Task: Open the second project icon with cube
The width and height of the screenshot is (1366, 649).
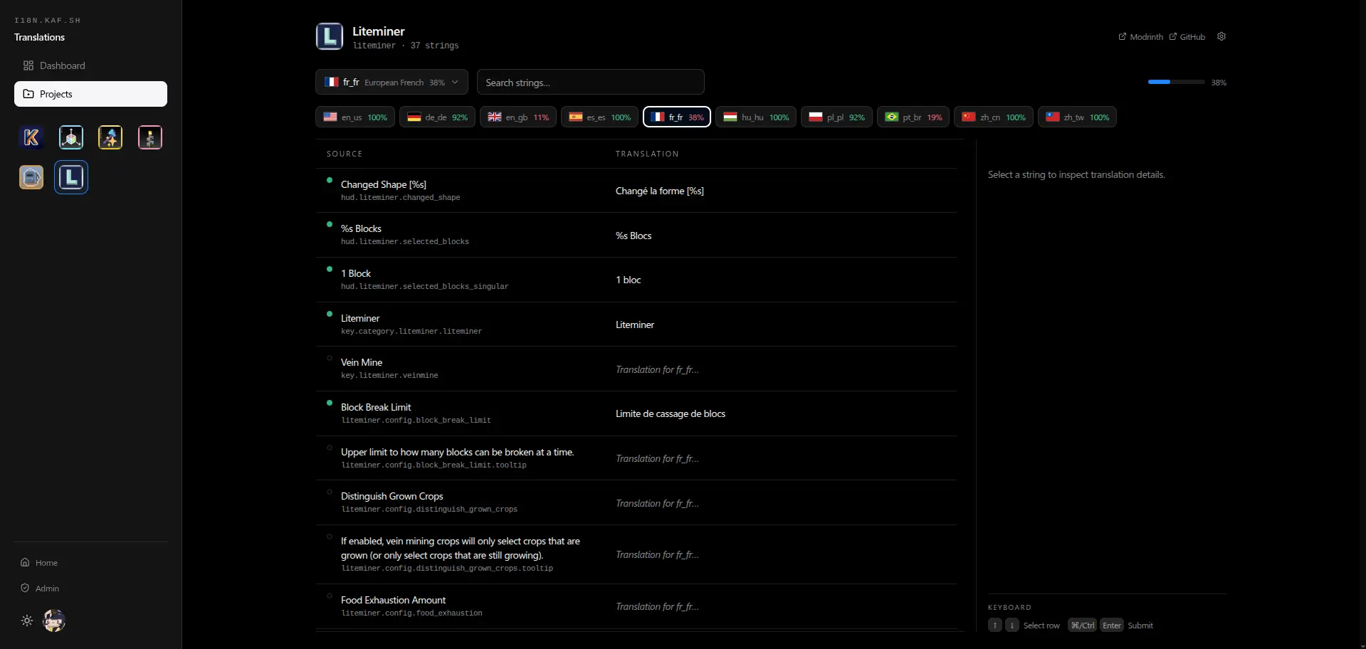Action: click(x=71, y=137)
